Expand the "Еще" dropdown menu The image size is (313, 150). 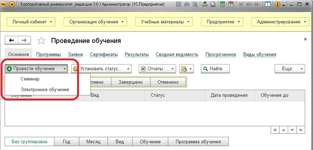point(291,68)
